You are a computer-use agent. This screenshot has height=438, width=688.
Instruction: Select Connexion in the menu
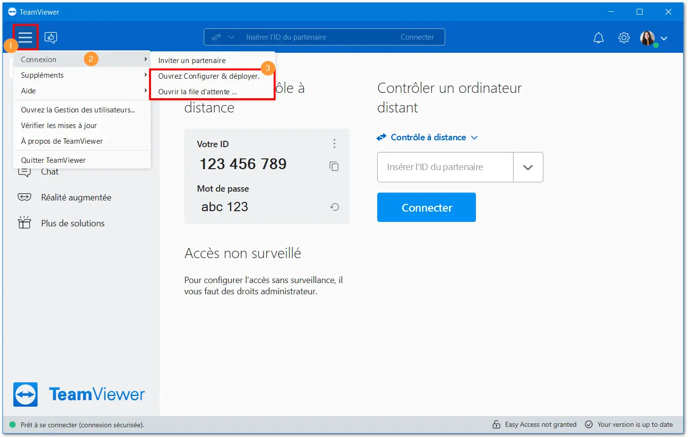pos(82,59)
